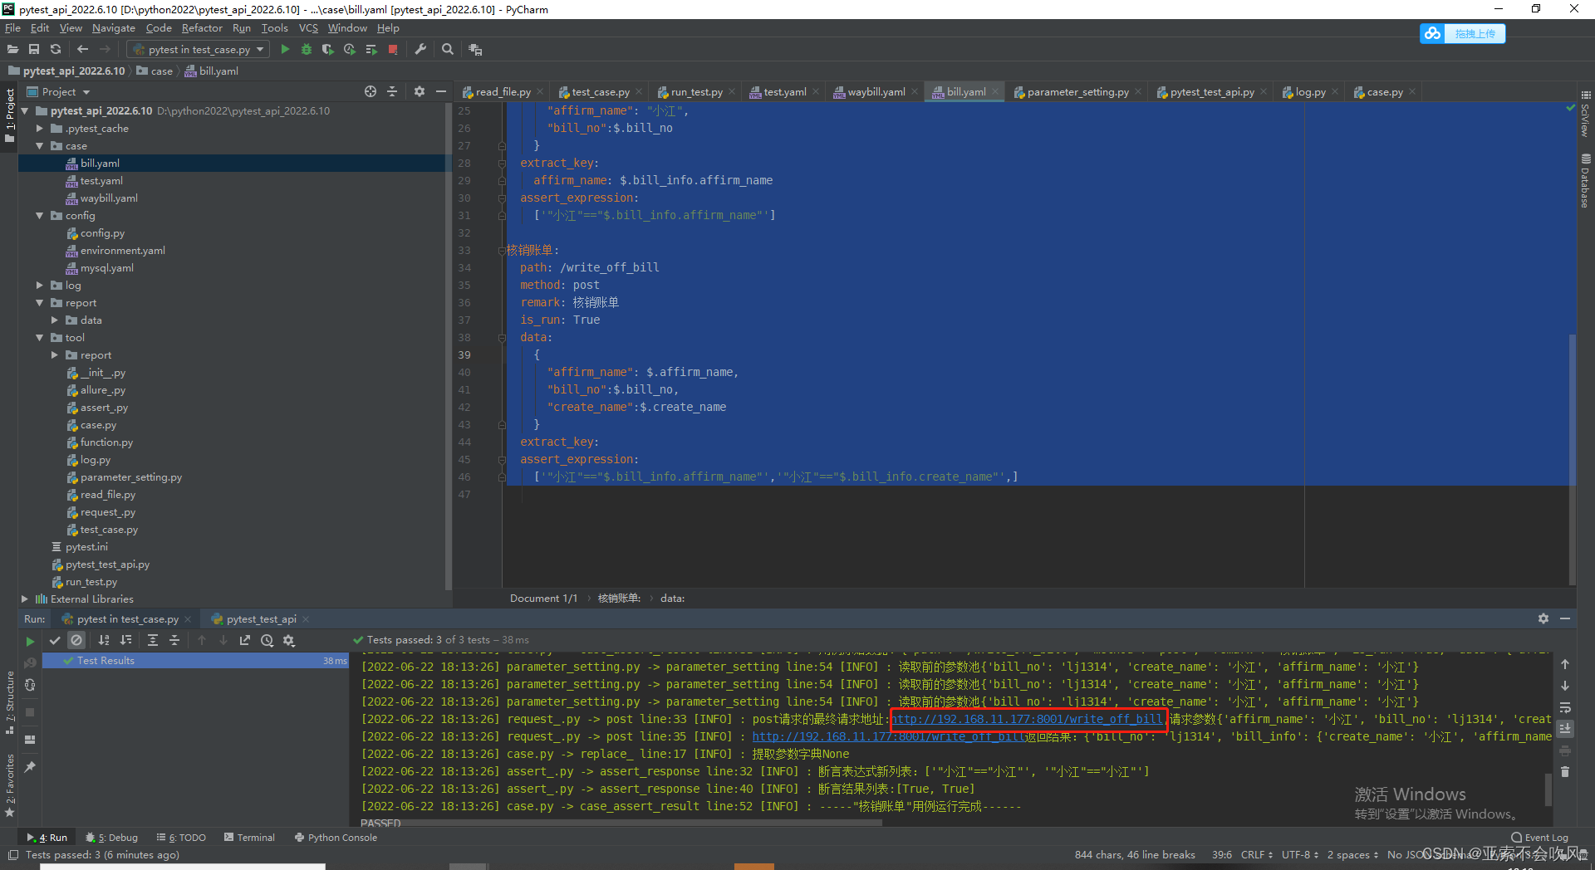Image resolution: width=1595 pixels, height=870 pixels.
Task: Hide the Project panel with minus icon
Action: (441, 91)
